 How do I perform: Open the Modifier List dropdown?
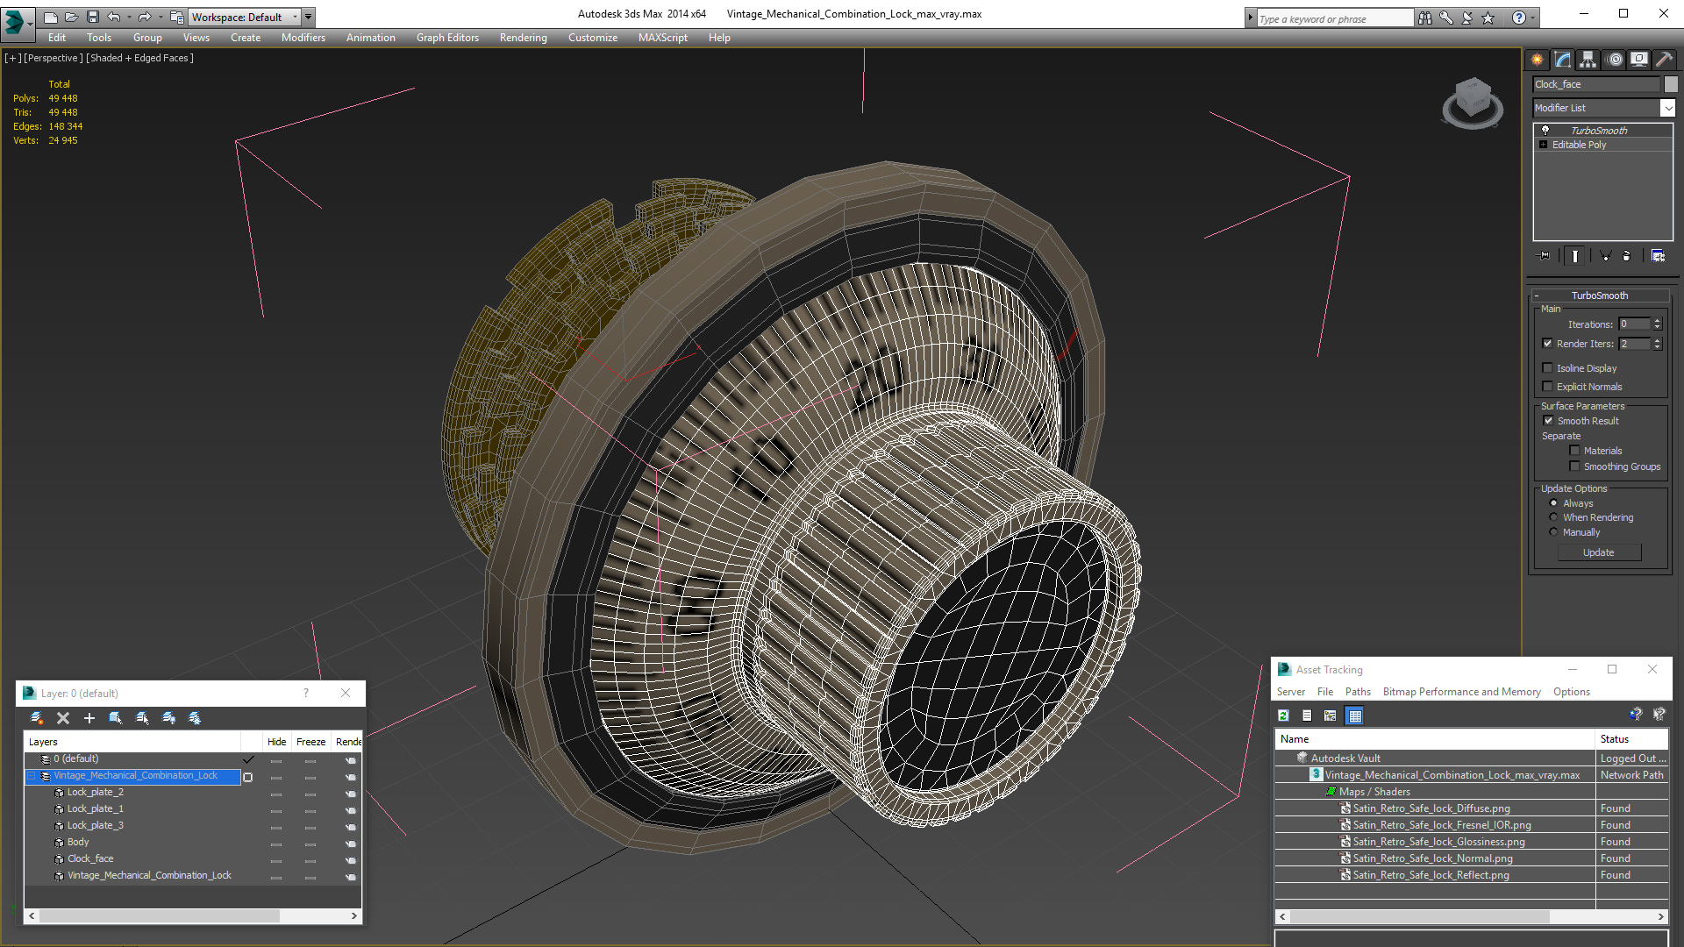click(1667, 108)
